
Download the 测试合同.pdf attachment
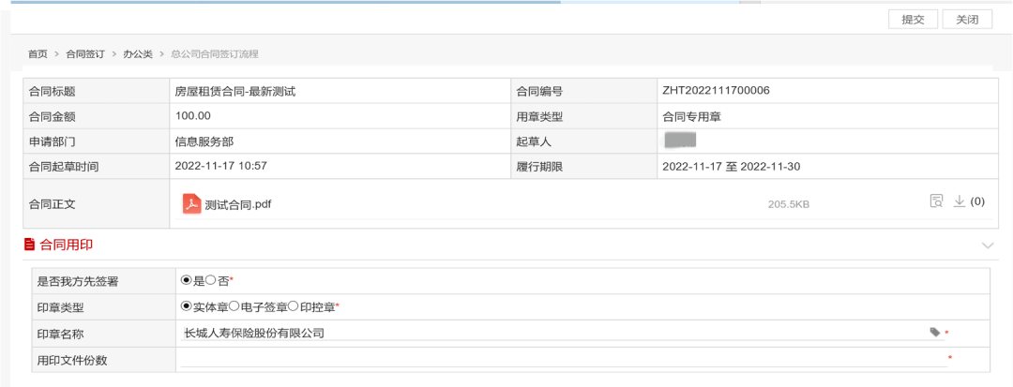pyautogui.click(x=959, y=201)
